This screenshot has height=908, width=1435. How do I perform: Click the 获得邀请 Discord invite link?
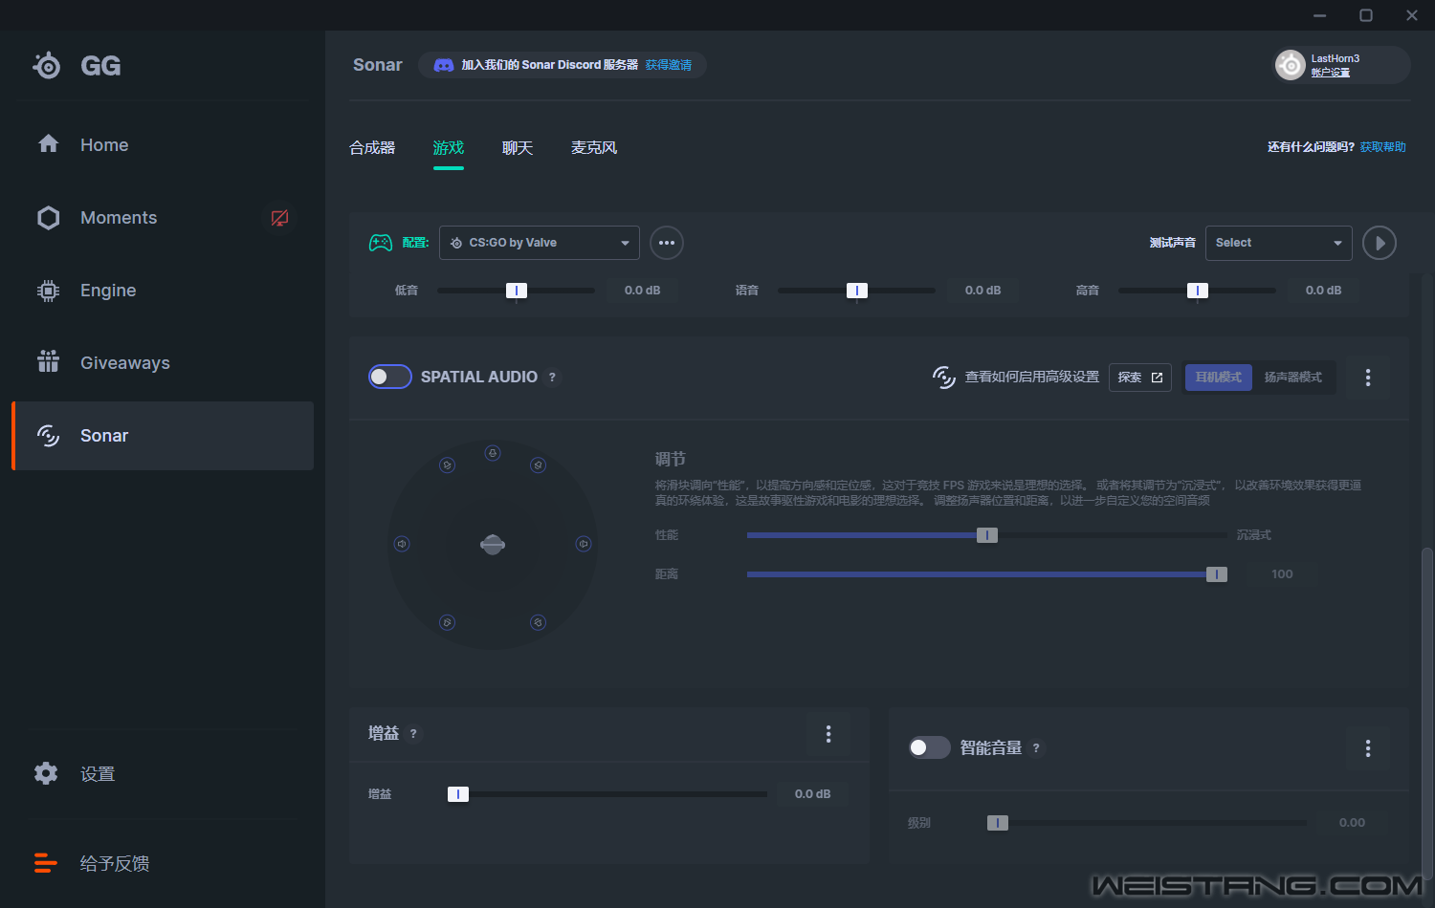[x=668, y=65]
